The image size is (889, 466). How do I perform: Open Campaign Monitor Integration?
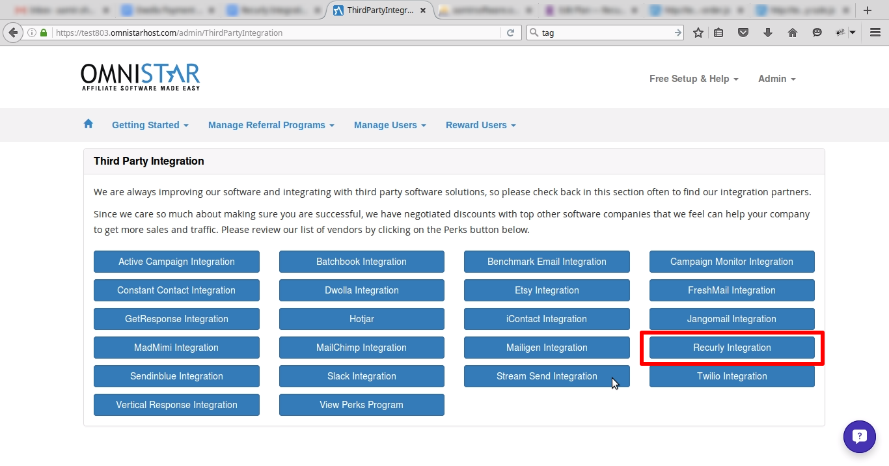[x=732, y=262]
